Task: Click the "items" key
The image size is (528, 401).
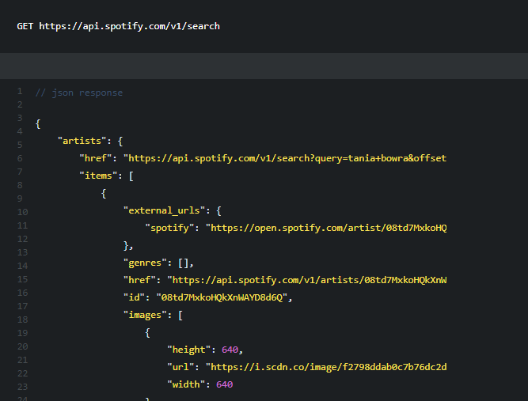Action: [x=99, y=176]
